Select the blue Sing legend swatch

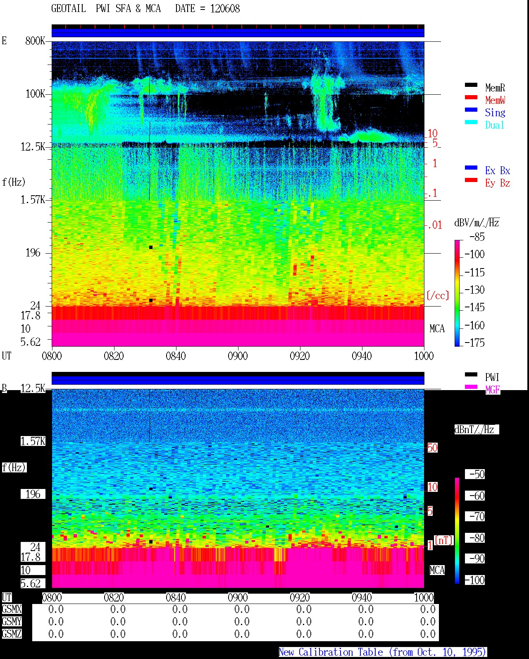tap(471, 110)
